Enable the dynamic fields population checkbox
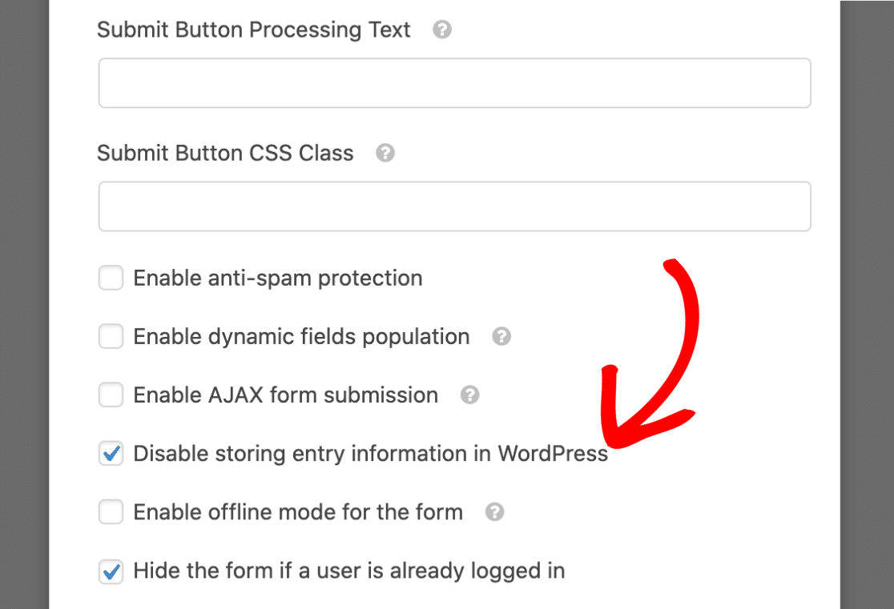 111,336
